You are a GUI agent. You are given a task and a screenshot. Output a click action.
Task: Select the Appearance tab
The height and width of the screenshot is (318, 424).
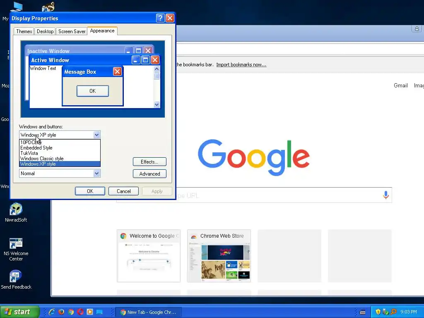click(102, 31)
